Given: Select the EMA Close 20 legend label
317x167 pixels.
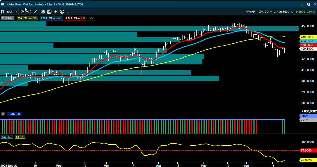Looking at the screenshot, I should point(51,18).
